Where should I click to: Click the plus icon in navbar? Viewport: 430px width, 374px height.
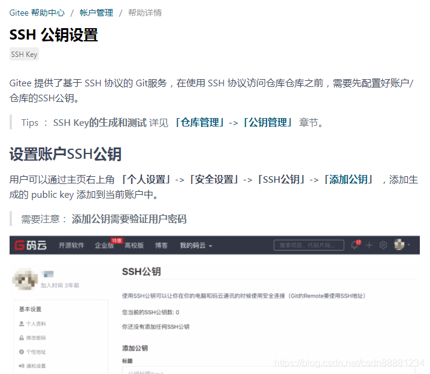click(369, 245)
